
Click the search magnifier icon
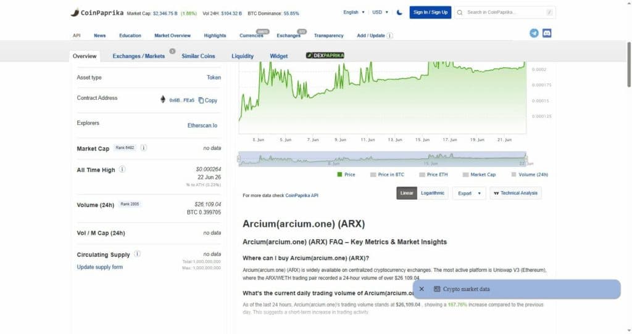(x=460, y=12)
